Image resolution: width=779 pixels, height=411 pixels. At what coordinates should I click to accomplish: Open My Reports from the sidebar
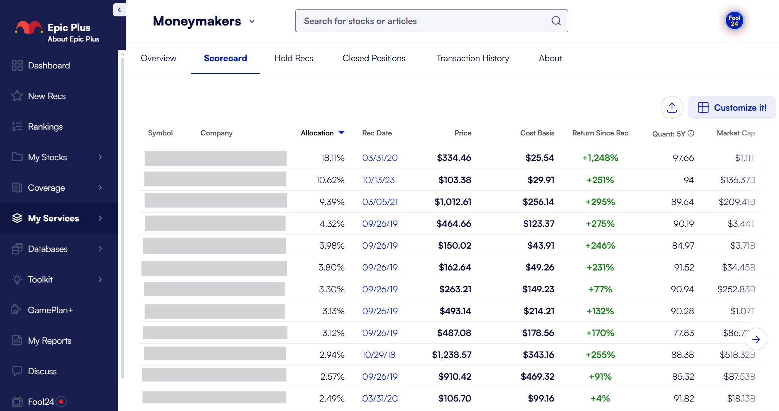[x=50, y=340]
